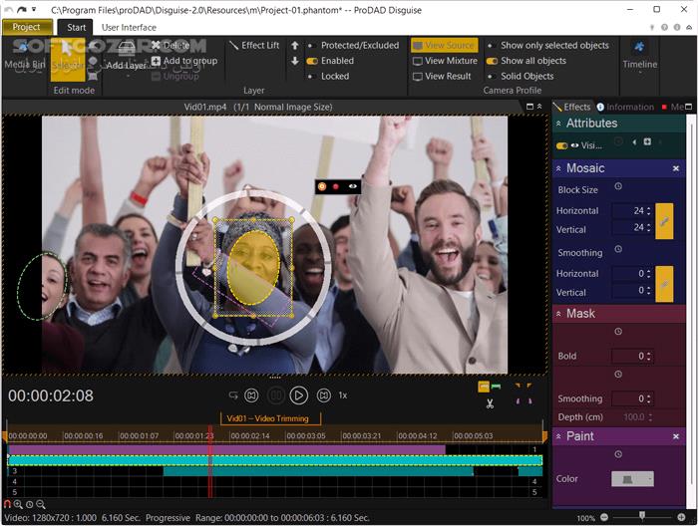Viewport: 698px width, 526px height.
Task: Close the Mosaic effect panel
Action: 675,168
